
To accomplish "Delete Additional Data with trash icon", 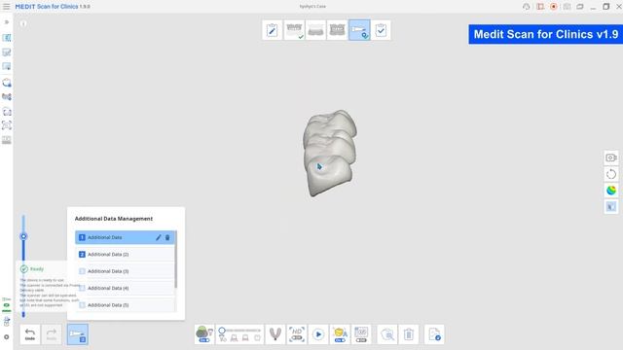I will click(x=167, y=237).
